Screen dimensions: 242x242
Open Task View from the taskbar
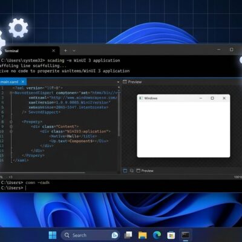128,235
